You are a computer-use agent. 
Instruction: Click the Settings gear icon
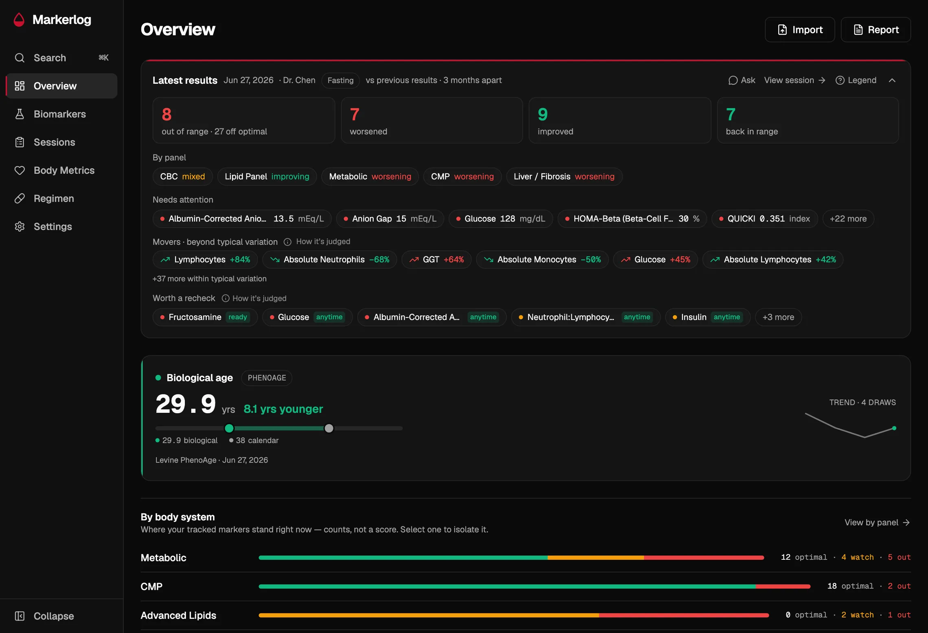[x=20, y=226]
